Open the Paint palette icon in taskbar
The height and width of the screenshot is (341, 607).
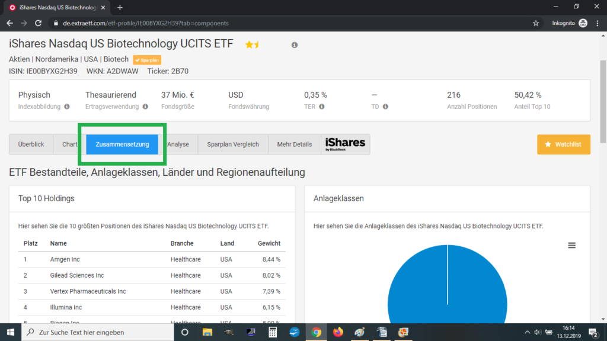coord(360,332)
